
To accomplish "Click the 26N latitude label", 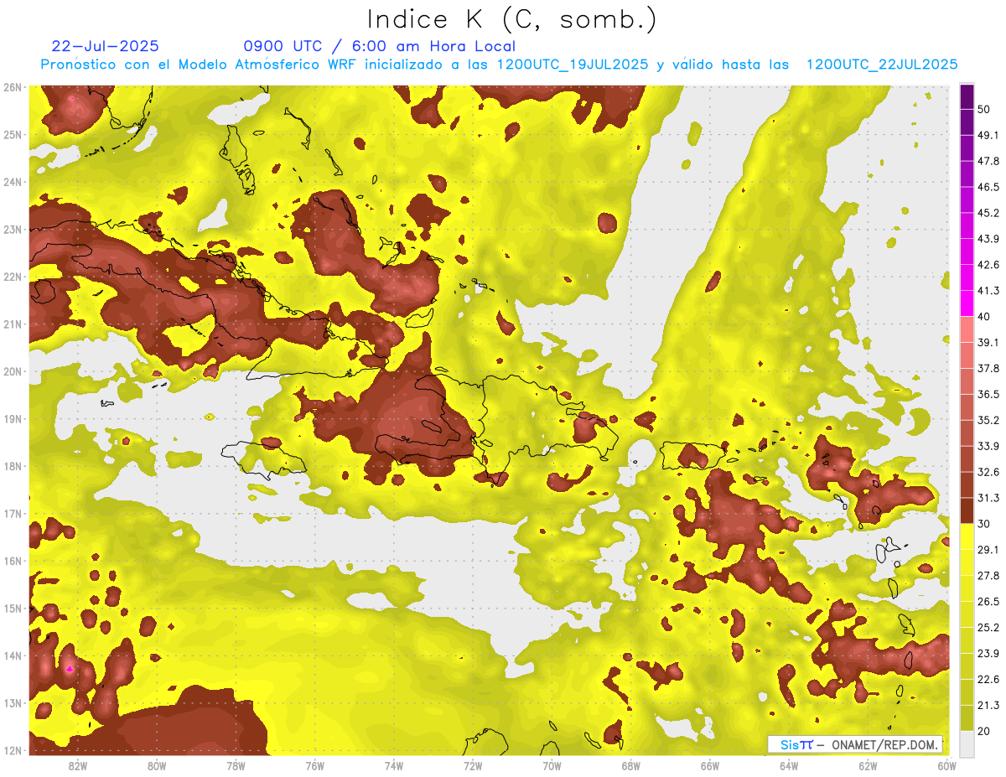I will pos(12,86).
